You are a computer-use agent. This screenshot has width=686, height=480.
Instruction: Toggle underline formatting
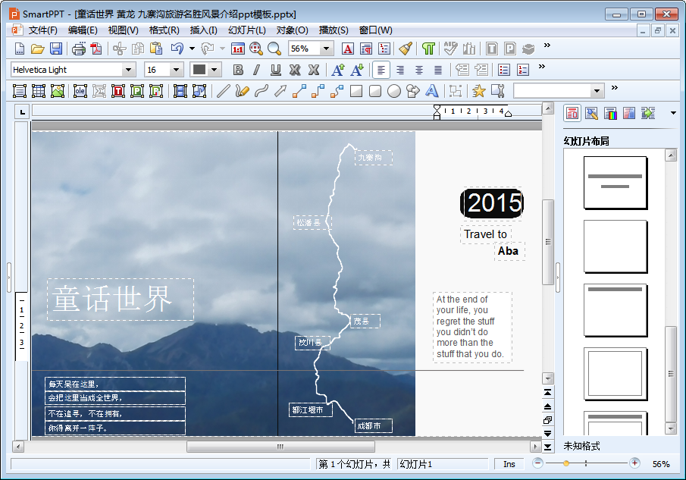[x=276, y=70]
